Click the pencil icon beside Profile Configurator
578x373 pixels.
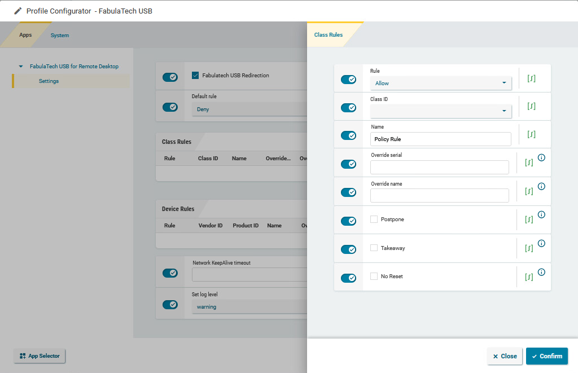click(x=16, y=10)
